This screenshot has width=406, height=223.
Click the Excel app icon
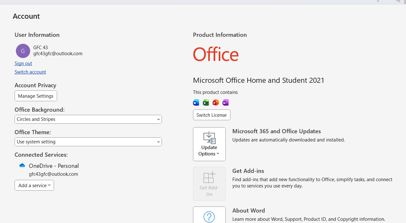[x=206, y=102]
